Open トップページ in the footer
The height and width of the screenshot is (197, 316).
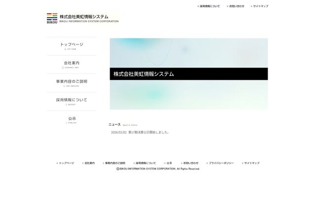tap(65, 163)
